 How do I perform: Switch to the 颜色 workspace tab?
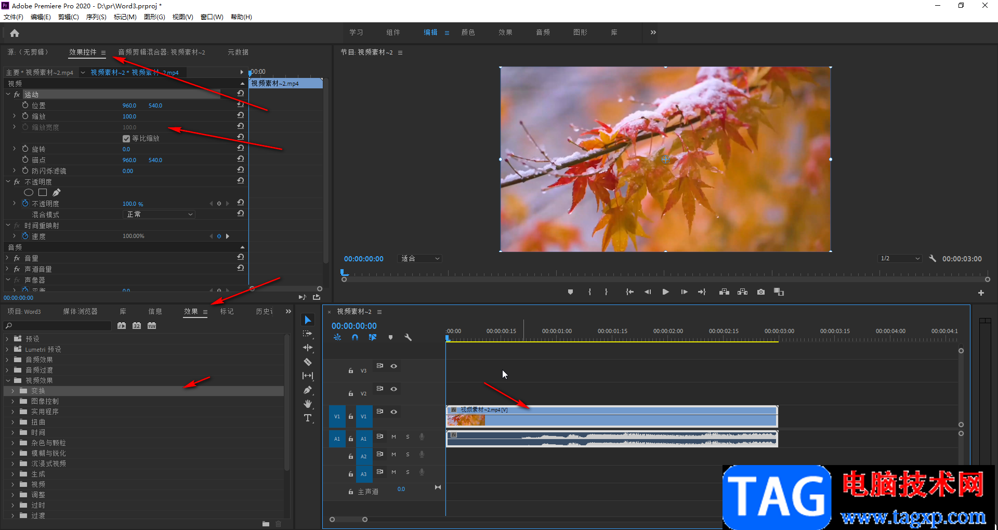468,32
